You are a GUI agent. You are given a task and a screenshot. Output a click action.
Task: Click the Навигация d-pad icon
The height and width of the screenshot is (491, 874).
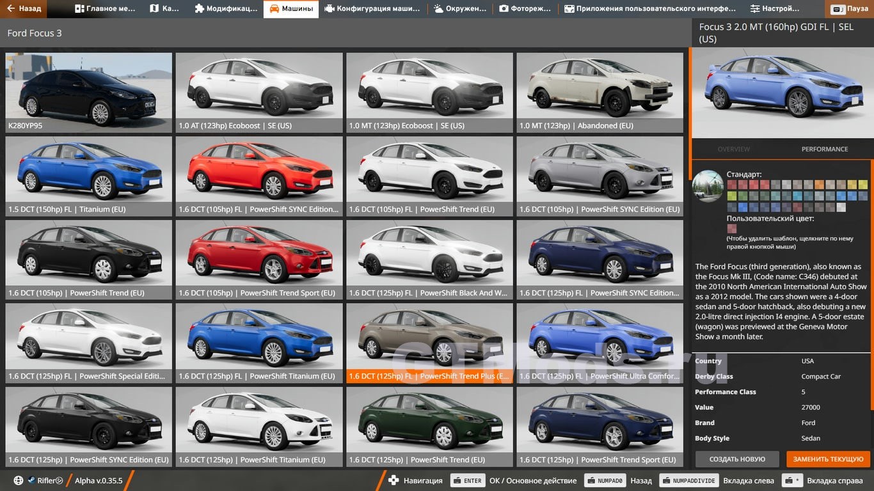(393, 481)
